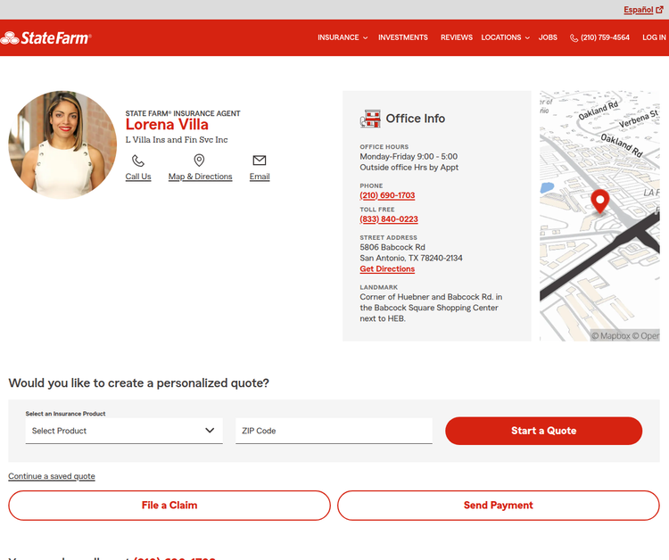Image resolution: width=669 pixels, height=560 pixels.
Task: Click the Email envelope icon
Action: point(260,161)
